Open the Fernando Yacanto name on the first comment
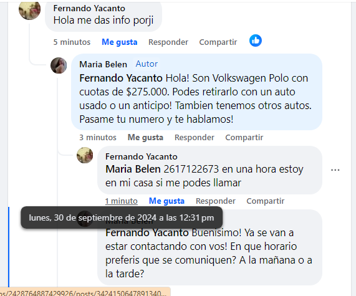The image size is (356, 296). tap(89, 8)
